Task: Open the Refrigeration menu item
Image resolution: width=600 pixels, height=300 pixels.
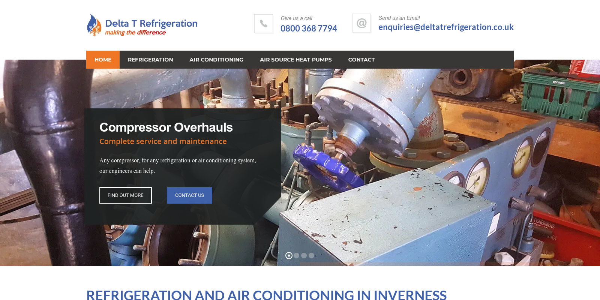Action: click(x=150, y=60)
